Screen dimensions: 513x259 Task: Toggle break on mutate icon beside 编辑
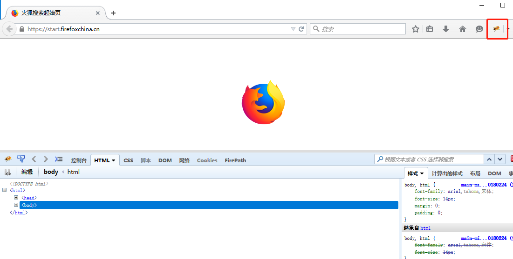tap(8, 172)
